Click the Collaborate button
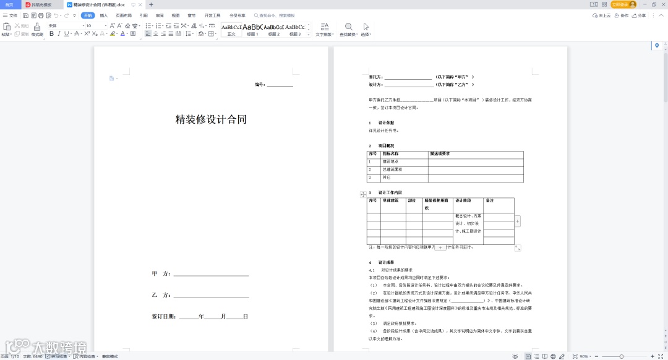The width and height of the screenshot is (668, 360). (x=621, y=15)
